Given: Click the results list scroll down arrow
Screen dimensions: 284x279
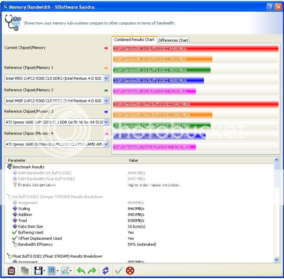Looking at the screenshot, I should tap(276, 260).
